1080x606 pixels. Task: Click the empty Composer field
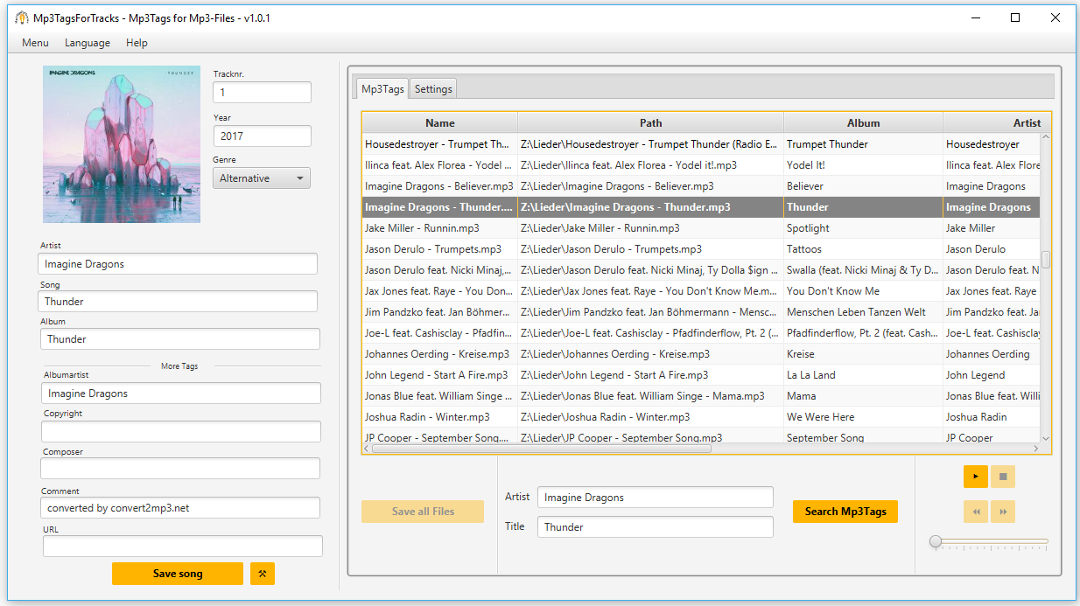pos(181,469)
